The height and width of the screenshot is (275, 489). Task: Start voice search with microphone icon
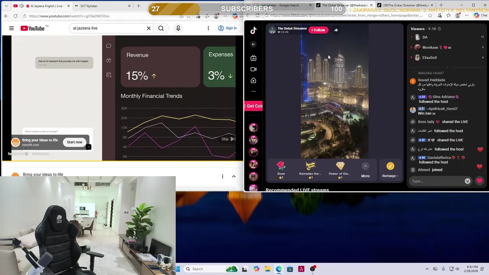[178, 28]
